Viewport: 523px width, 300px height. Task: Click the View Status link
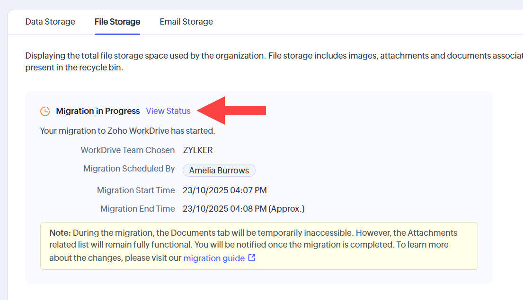(168, 111)
